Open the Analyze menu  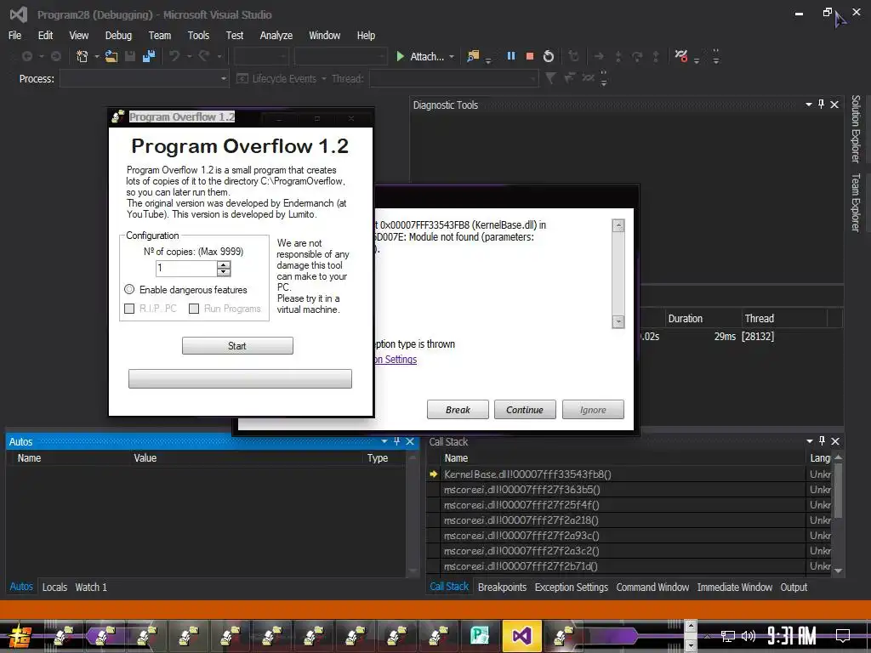click(276, 35)
